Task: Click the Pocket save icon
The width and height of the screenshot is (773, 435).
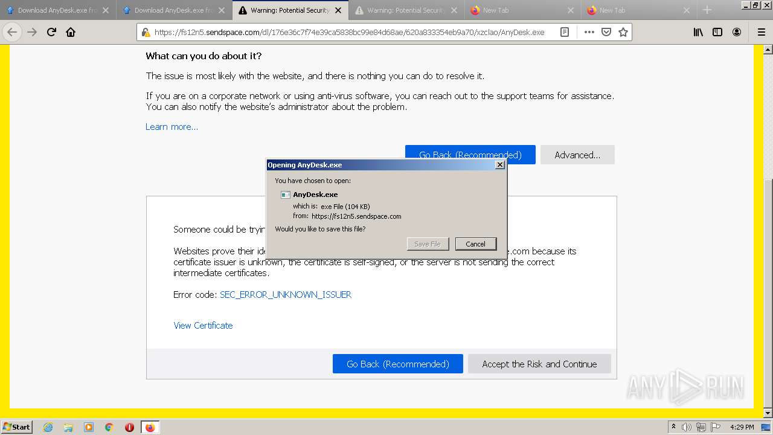Action: [606, 32]
